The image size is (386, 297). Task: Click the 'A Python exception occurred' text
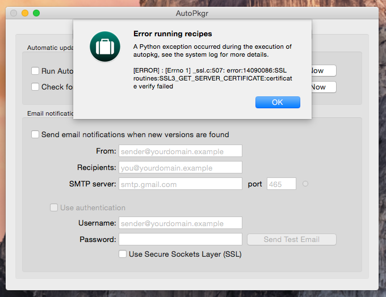coord(212,50)
